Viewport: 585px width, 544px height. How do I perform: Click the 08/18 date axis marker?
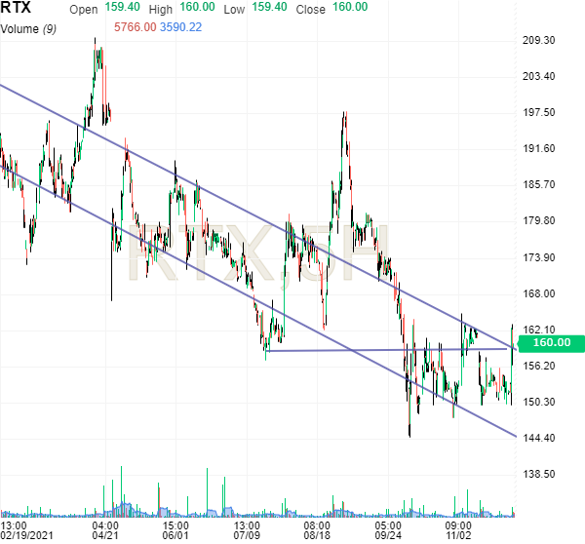point(318,535)
